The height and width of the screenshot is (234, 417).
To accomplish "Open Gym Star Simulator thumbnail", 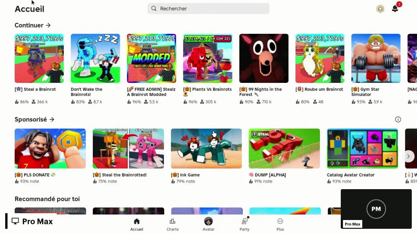I will pos(376,58).
